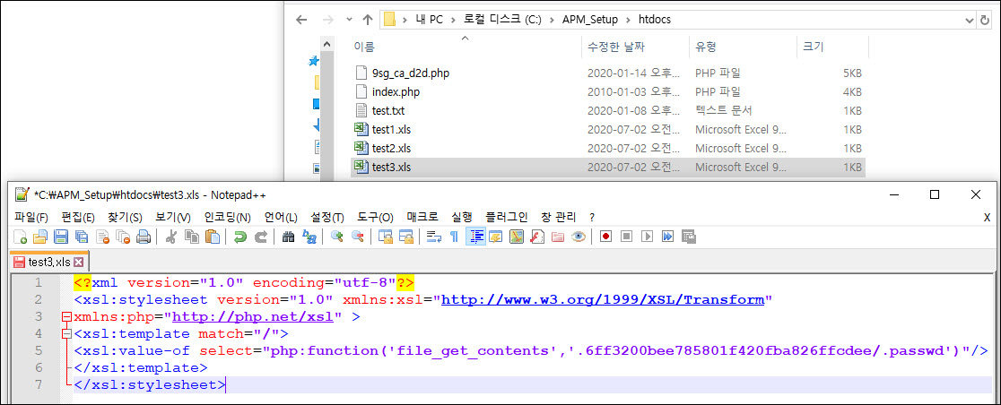Toggle word wrap toolbar icon
Screen dimensions: 1001x405
(434, 237)
